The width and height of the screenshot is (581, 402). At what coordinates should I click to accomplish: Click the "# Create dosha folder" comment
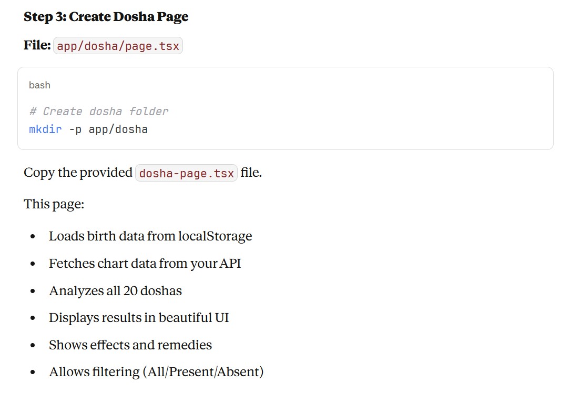point(99,112)
